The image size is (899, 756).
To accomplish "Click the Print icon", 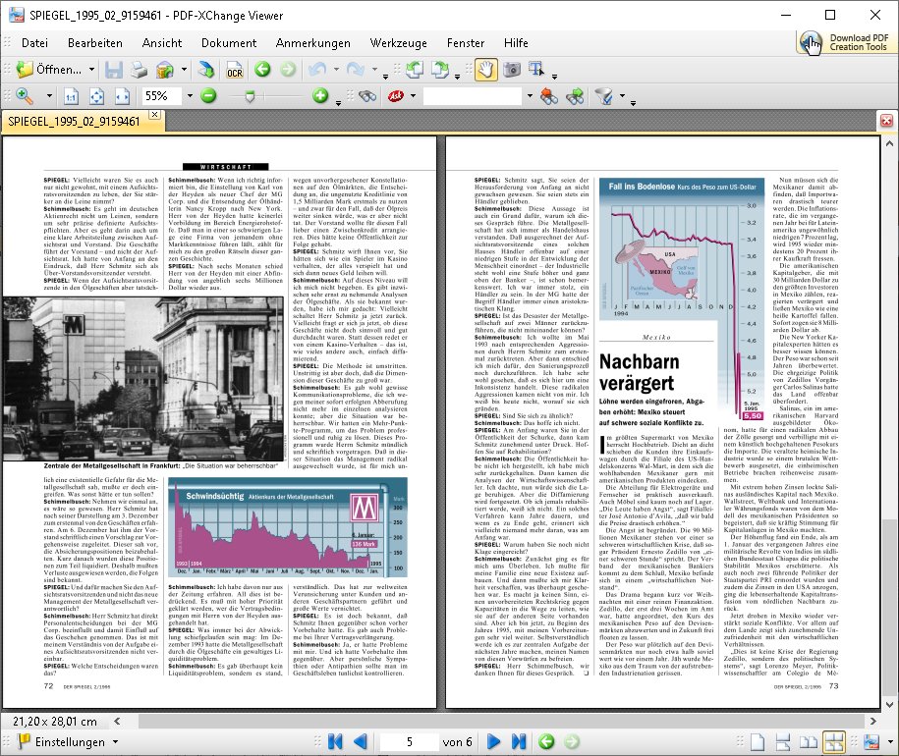I will click(x=140, y=70).
